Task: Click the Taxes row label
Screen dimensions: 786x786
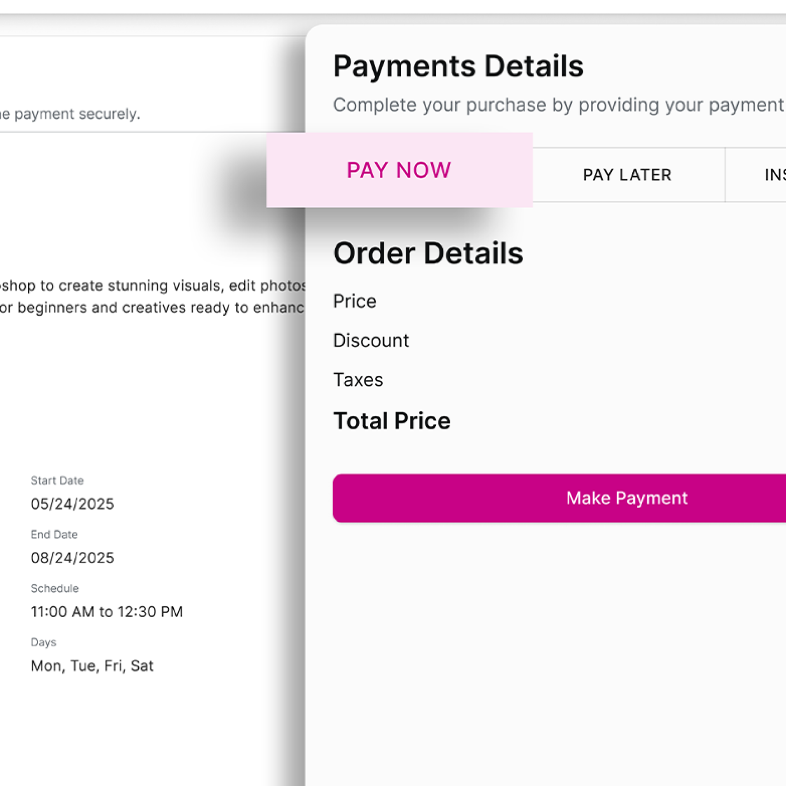Action: tap(358, 380)
